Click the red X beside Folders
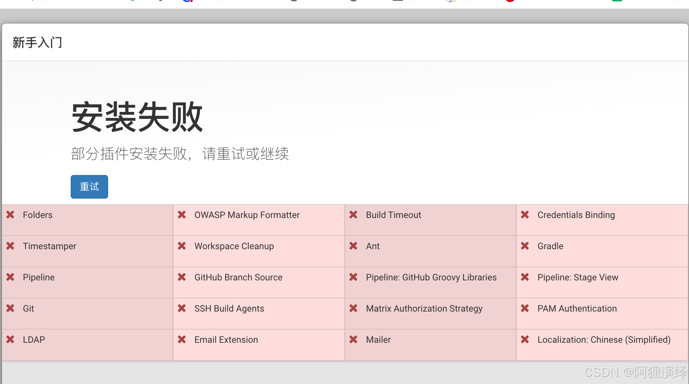The width and height of the screenshot is (689, 384). click(x=10, y=215)
